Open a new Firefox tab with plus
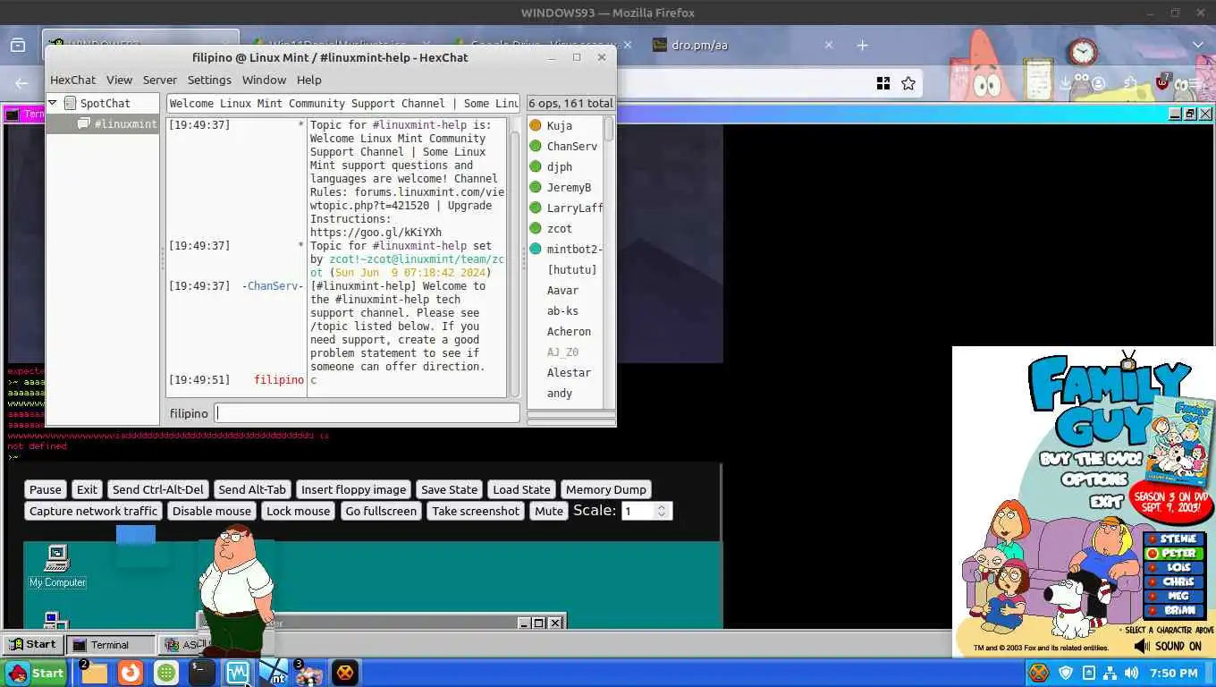 tap(862, 45)
